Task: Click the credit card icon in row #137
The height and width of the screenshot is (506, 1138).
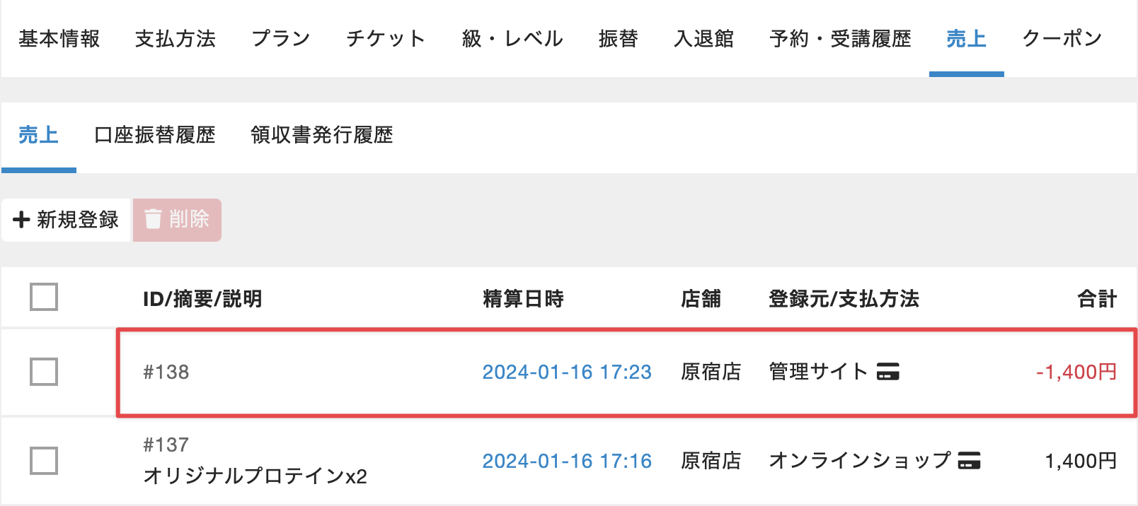Action: pos(969,461)
